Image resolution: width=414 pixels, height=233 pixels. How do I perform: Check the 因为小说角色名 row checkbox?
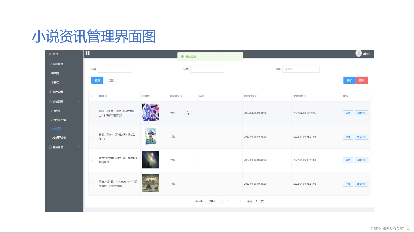(92, 160)
